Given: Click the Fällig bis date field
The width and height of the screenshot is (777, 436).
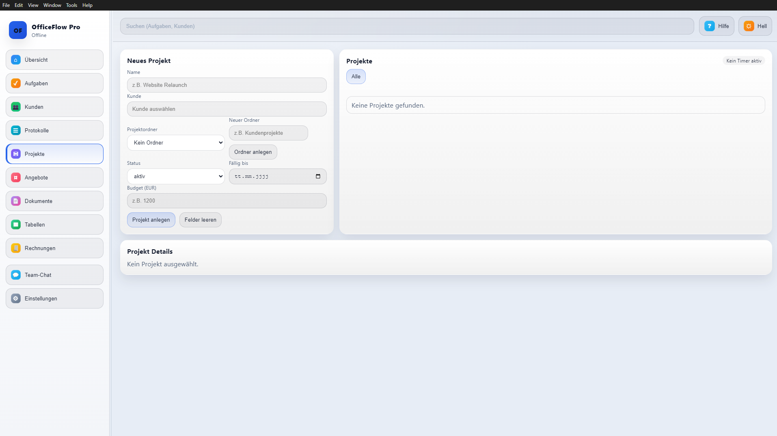Looking at the screenshot, I should point(278,176).
